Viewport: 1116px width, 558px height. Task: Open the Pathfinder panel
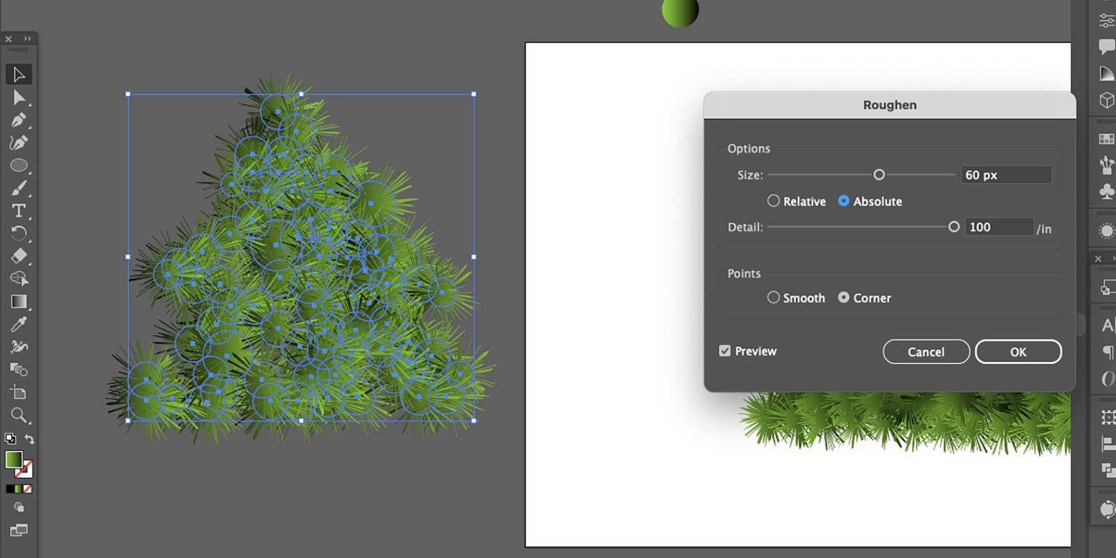[x=1107, y=470]
